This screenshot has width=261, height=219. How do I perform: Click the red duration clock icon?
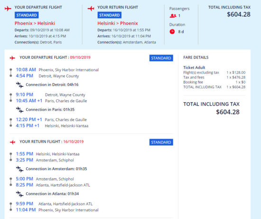coord(172,31)
